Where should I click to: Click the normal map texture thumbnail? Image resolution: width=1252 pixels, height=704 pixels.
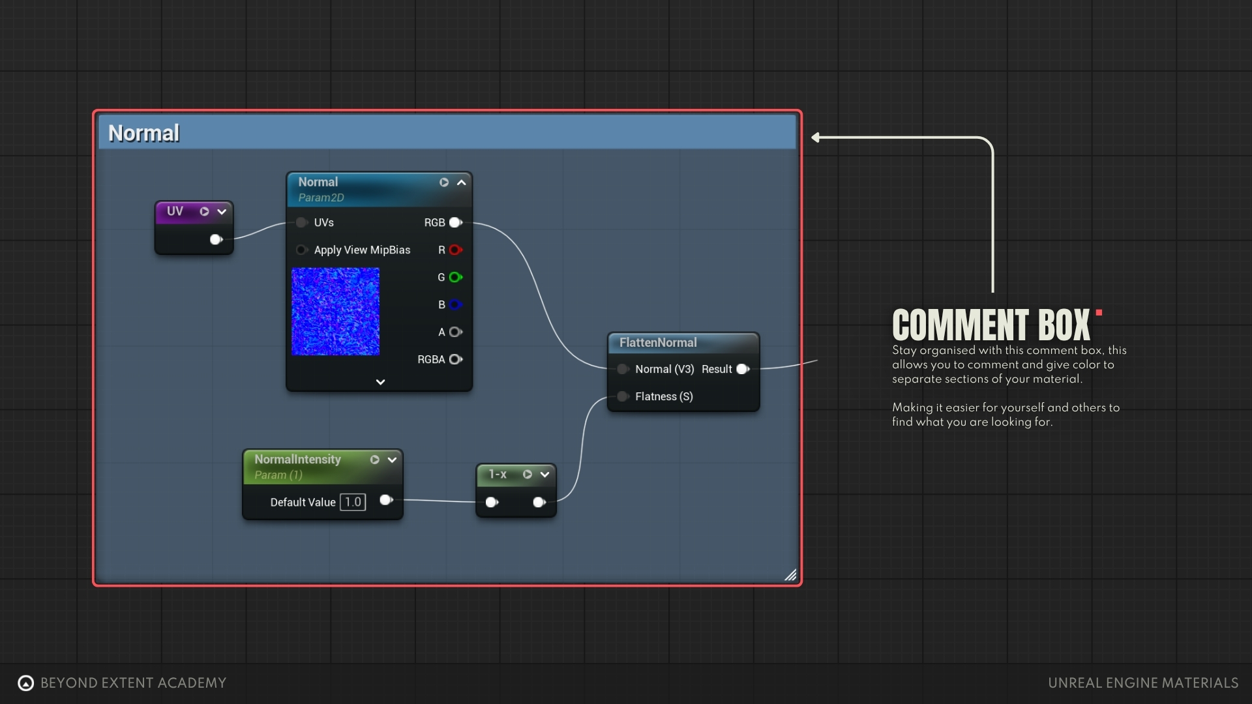335,312
